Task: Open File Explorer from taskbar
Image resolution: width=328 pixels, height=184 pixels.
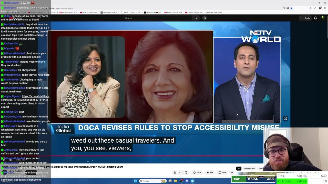Action: point(176,181)
